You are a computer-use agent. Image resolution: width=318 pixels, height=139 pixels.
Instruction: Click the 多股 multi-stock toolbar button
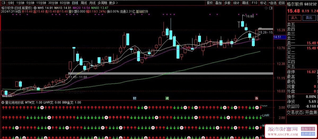pyautogui.click(x=227, y=3)
